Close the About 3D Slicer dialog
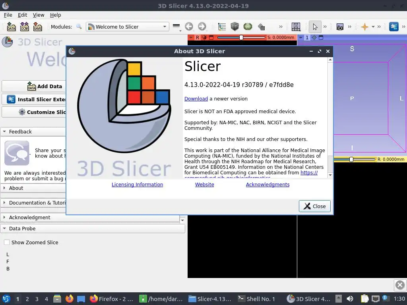 (315, 206)
